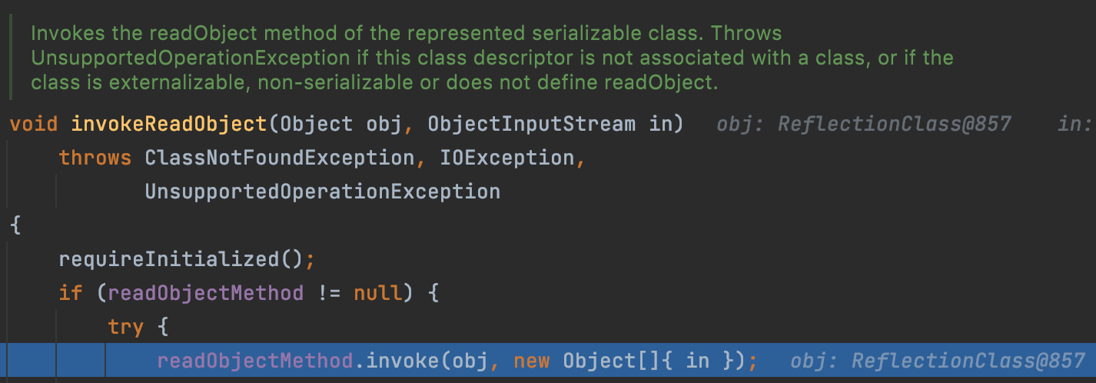This screenshot has width=1096, height=383.
Task: Click readObjectMethod on the highlighted execution line
Action: coord(254,361)
